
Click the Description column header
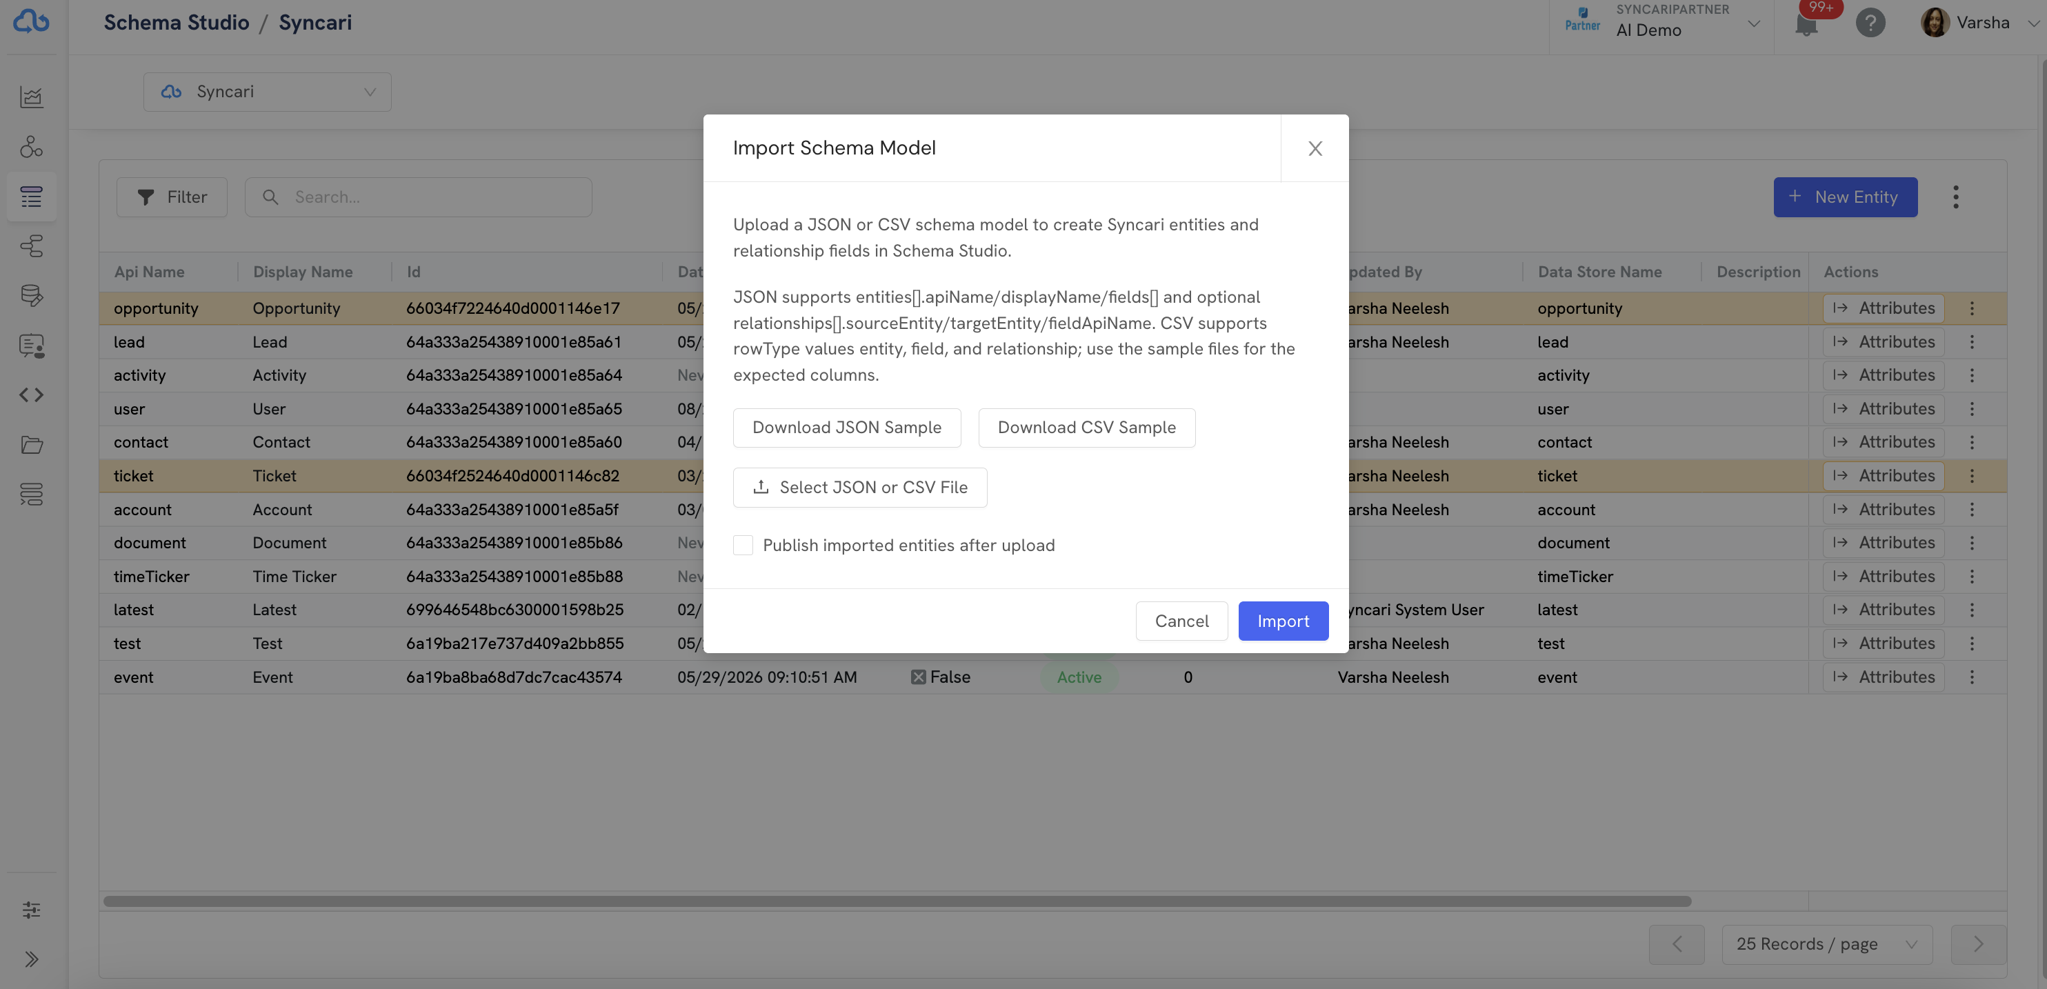click(x=1759, y=272)
